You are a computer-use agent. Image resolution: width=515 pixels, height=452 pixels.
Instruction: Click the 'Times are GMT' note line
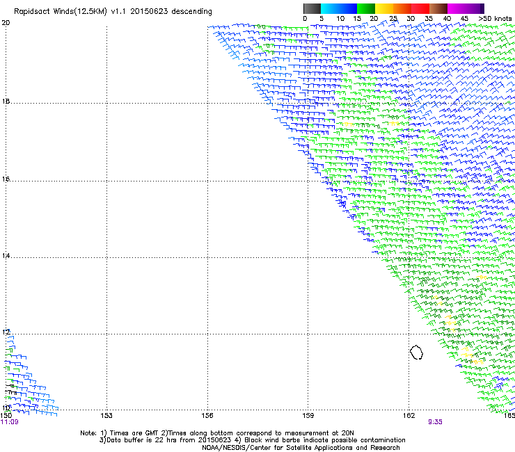point(217,433)
